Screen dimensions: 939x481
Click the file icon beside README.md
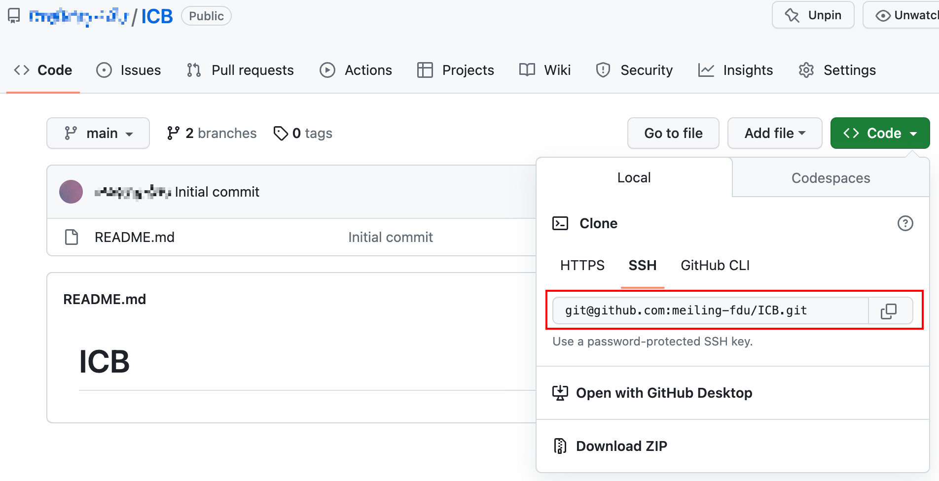click(72, 237)
